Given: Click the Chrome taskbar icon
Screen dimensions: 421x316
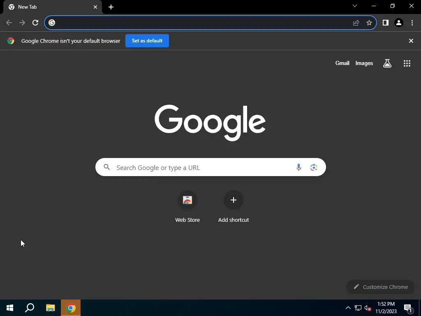Looking at the screenshot, I should point(71,308).
